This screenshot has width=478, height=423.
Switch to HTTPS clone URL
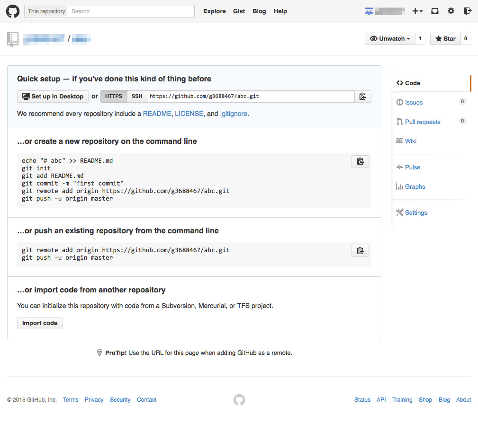tap(113, 96)
